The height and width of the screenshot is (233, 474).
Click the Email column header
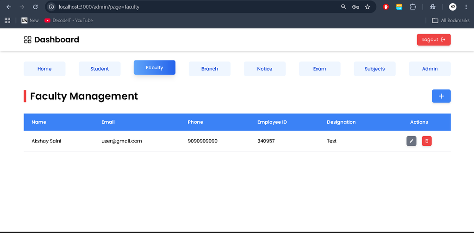tap(108, 122)
